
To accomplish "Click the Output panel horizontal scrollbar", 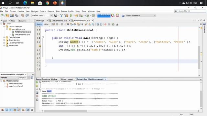I will 65,111.
